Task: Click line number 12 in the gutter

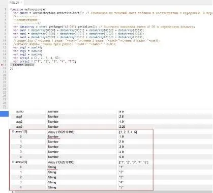Action: 5,47
